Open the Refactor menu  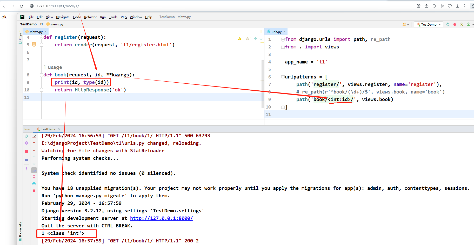90,17
